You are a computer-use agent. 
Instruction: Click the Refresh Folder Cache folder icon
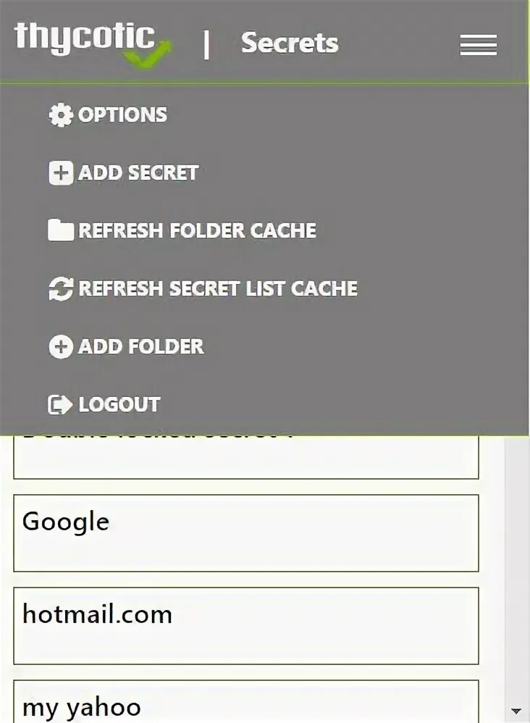click(60, 230)
